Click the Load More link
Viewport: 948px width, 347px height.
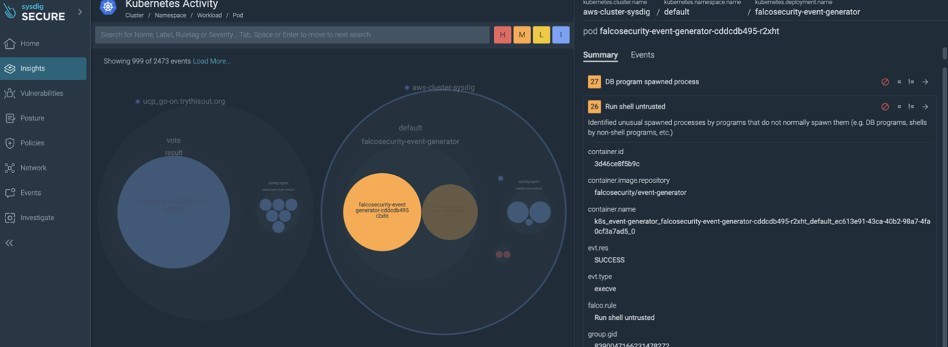pyautogui.click(x=212, y=61)
